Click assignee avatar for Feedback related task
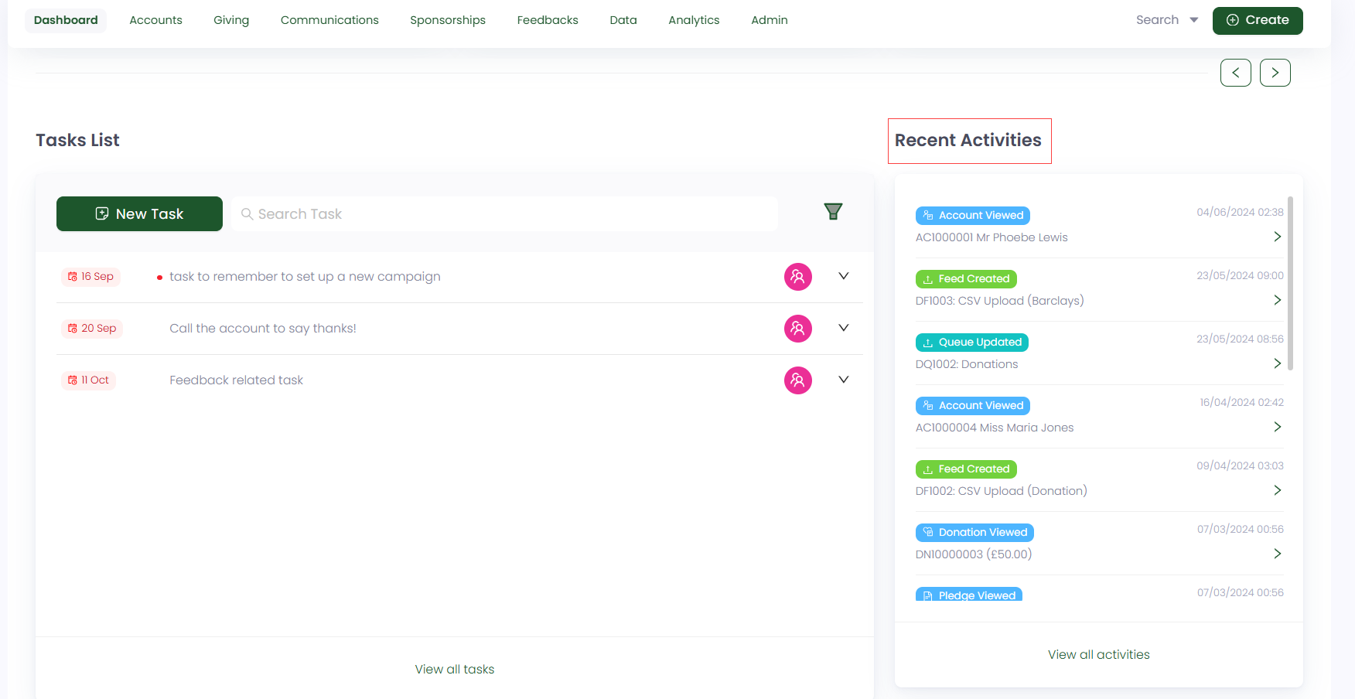 tap(798, 380)
